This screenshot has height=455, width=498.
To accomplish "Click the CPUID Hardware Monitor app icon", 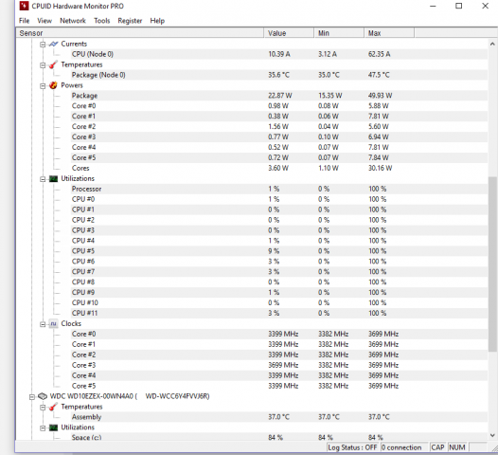I will point(24,6).
